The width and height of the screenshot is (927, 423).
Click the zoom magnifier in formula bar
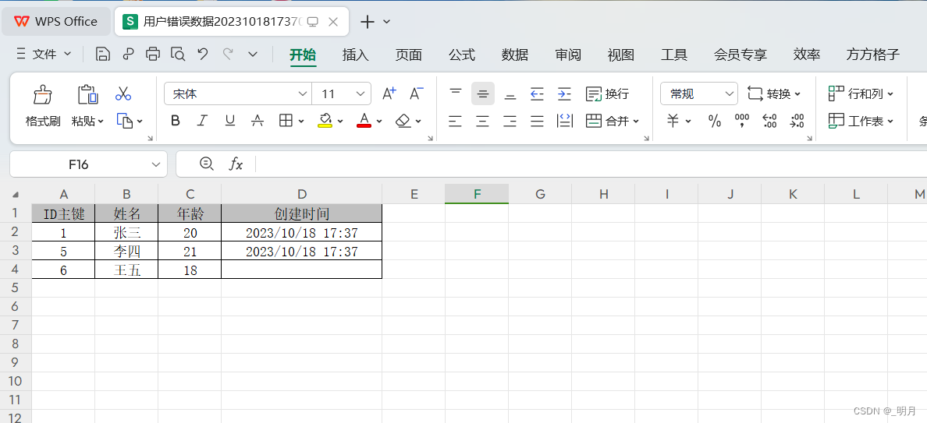point(206,164)
